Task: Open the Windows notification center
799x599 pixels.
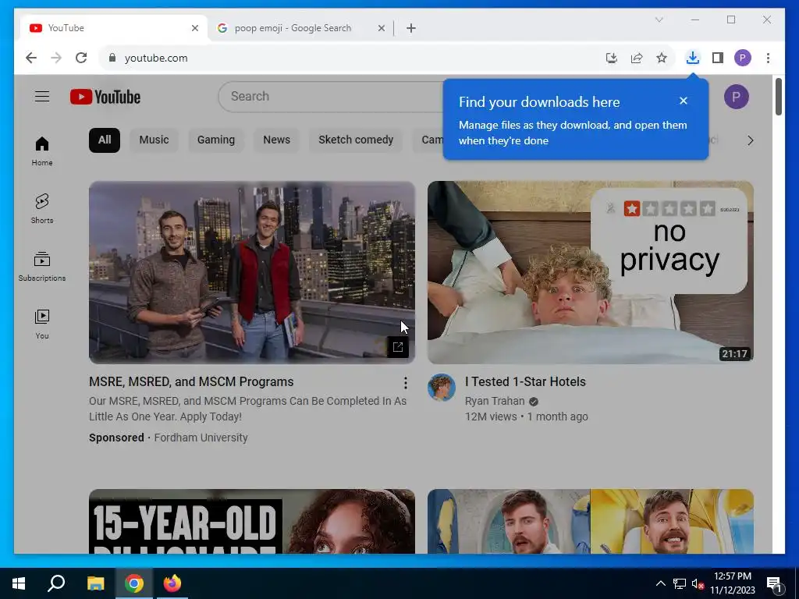Action: click(775, 583)
